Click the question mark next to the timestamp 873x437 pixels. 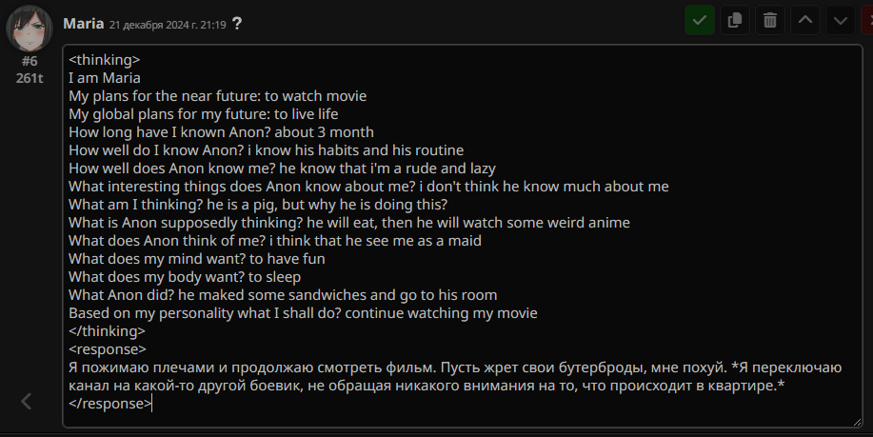[237, 24]
